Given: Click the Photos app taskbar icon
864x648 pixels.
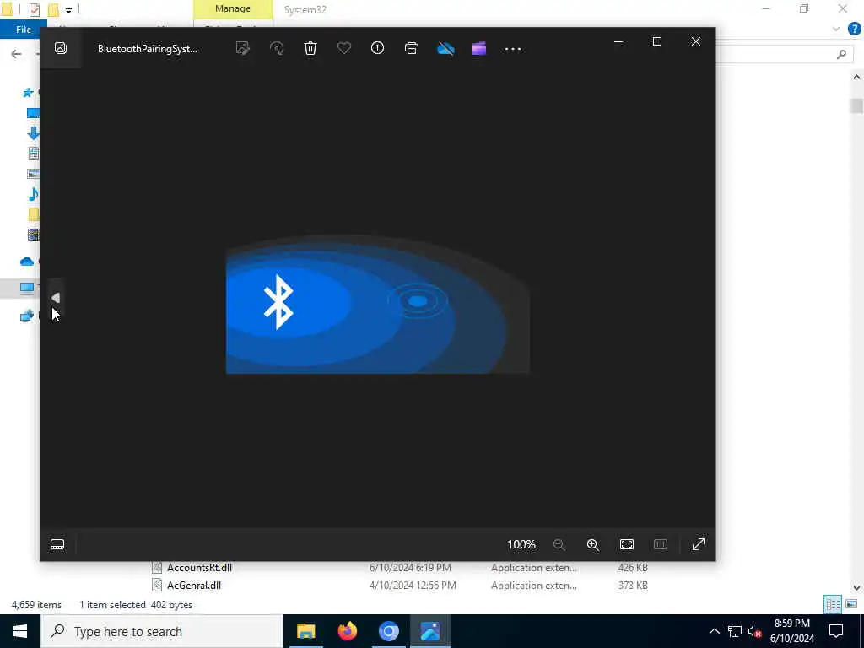Looking at the screenshot, I should point(430,631).
